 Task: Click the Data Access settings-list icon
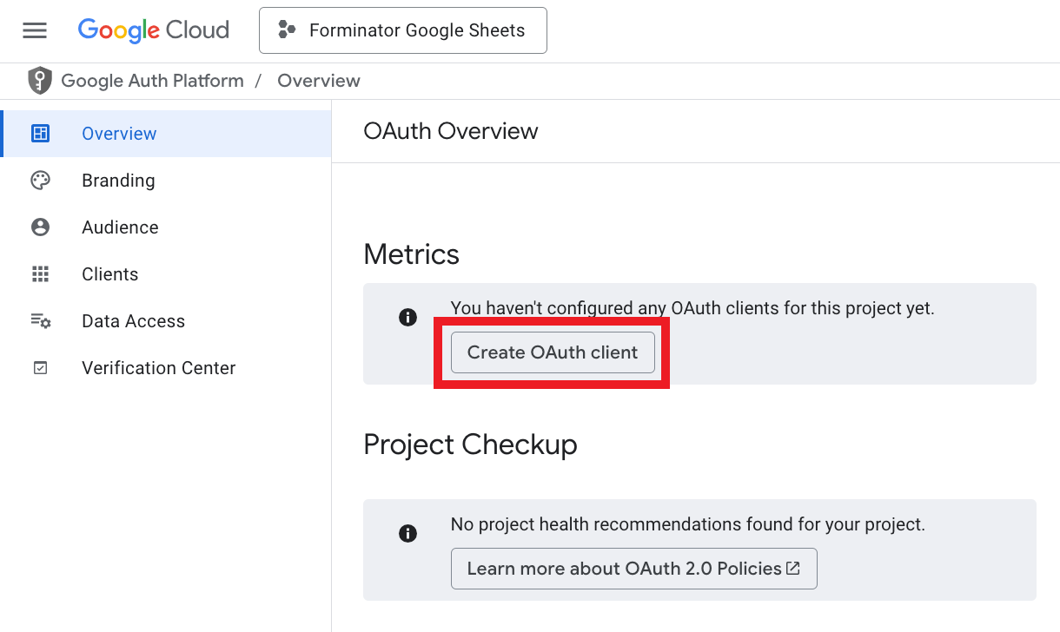click(41, 321)
